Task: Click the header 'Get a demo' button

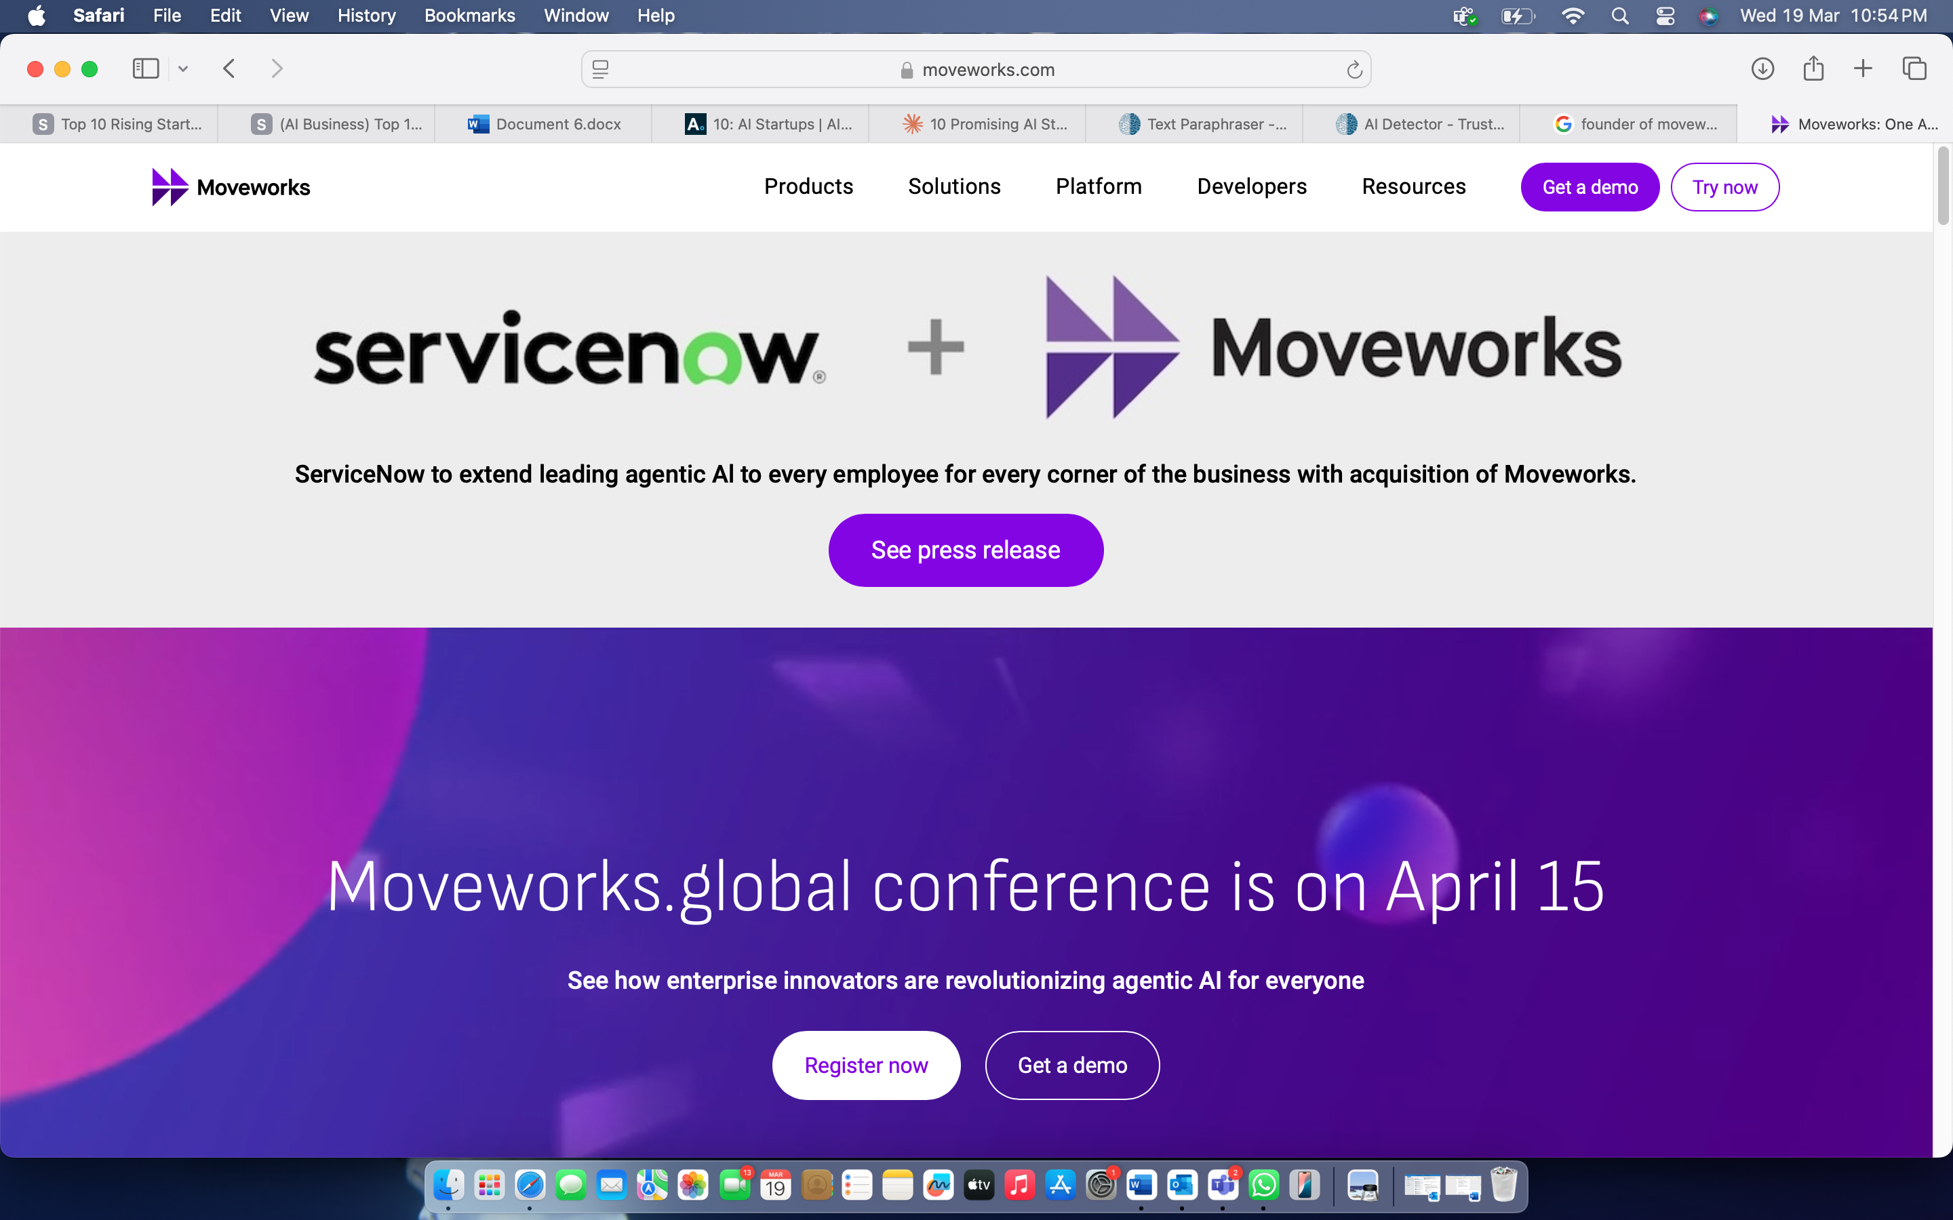Action: pyautogui.click(x=1590, y=187)
